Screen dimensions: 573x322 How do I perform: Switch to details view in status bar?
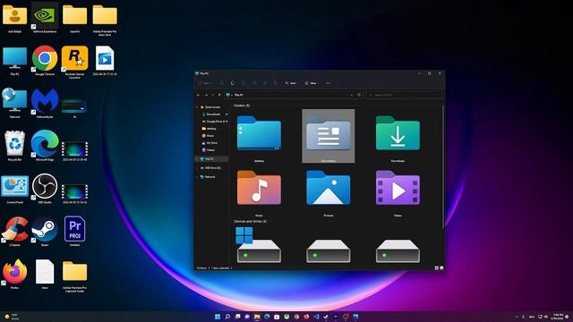[436, 268]
